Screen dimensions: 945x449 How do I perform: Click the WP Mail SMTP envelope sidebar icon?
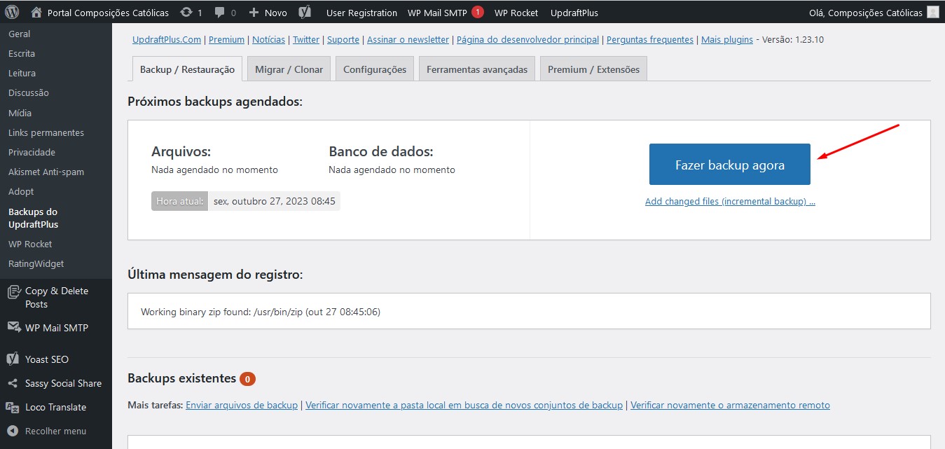14,327
